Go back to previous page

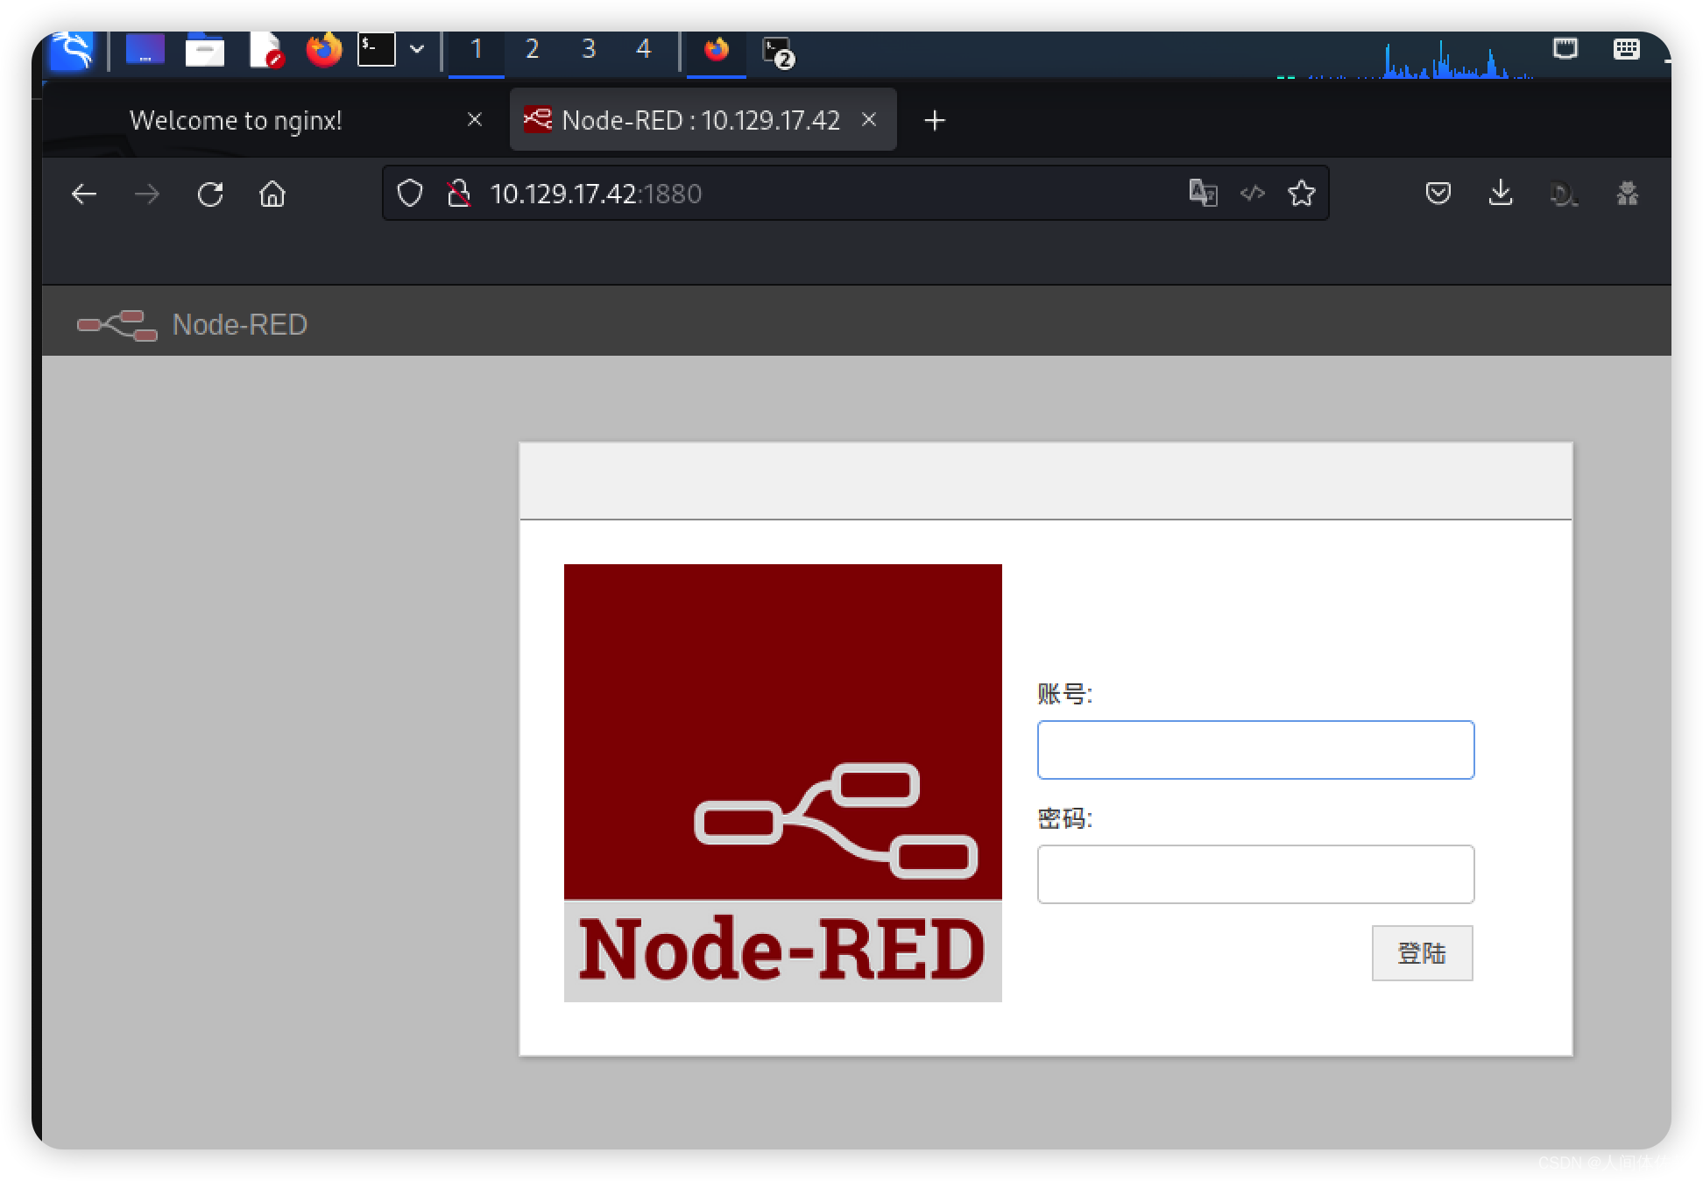84,194
